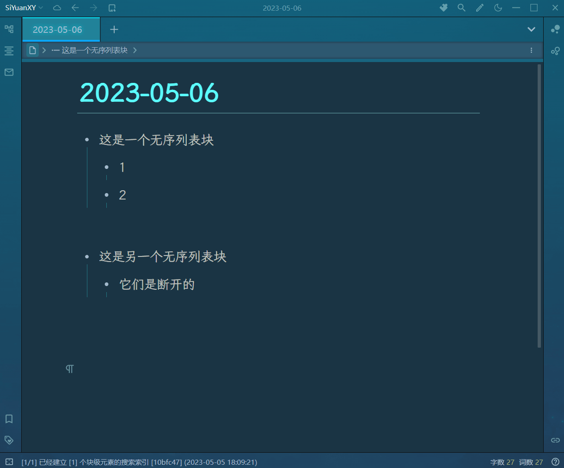This screenshot has height=468, width=564.
Task: Add a new tab with plus button
Action: click(x=114, y=30)
